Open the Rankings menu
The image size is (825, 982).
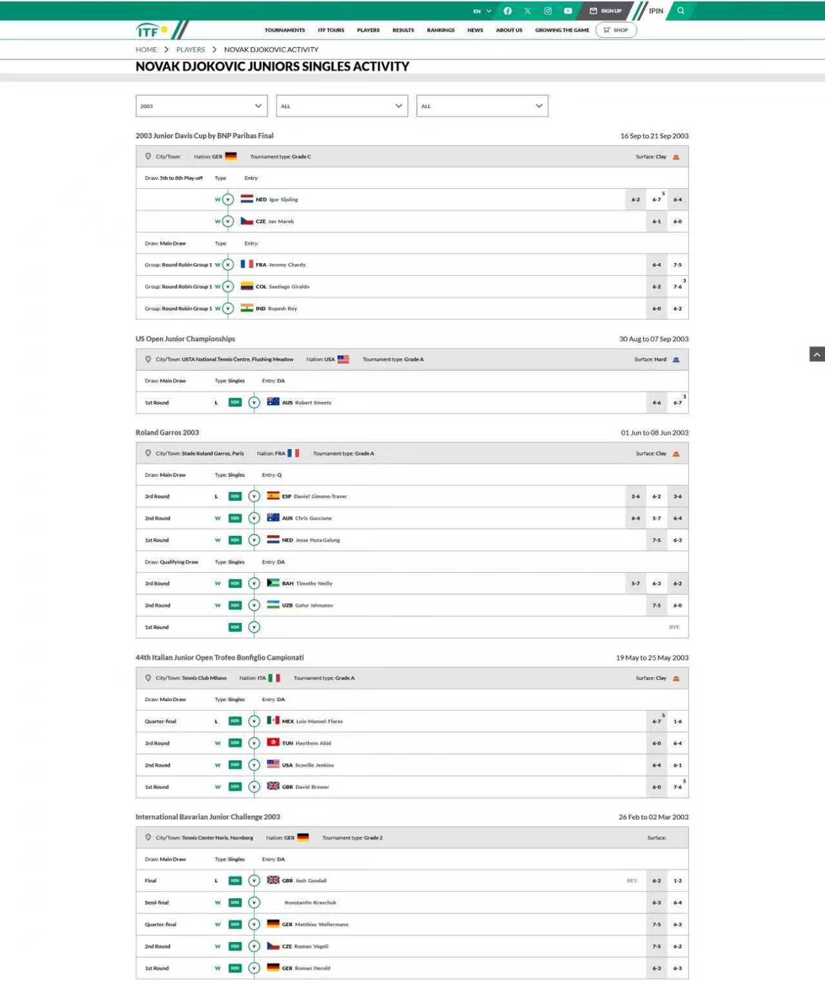pyautogui.click(x=441, y=30)
